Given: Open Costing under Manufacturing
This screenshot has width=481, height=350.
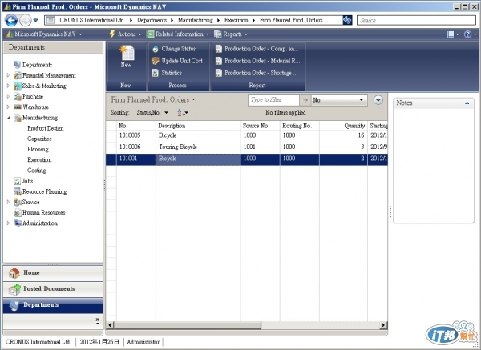Looking at the screenshot, I should (x=37, y=171).
